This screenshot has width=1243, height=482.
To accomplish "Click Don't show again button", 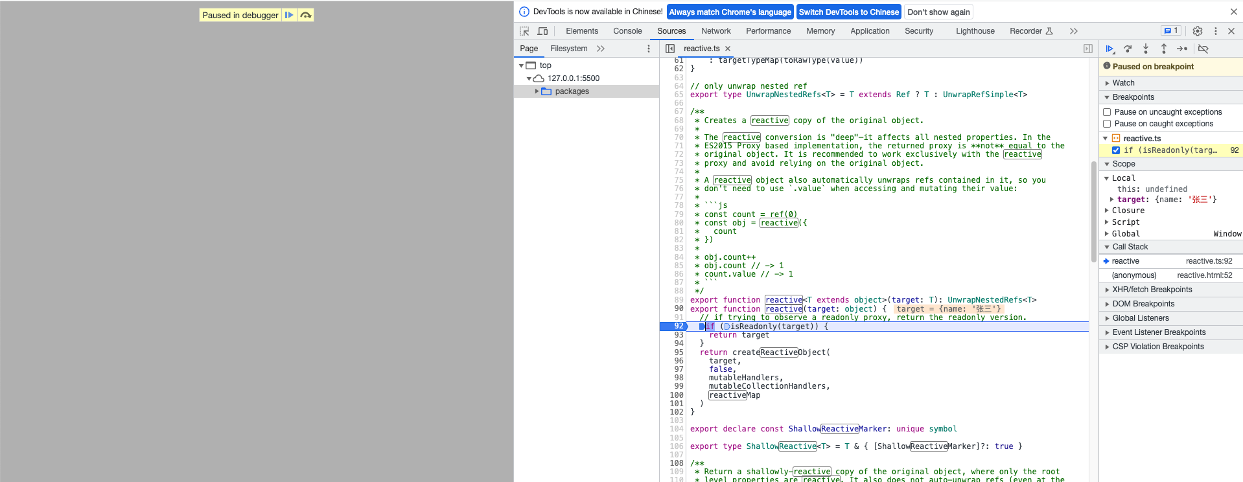I will point(938,12).
